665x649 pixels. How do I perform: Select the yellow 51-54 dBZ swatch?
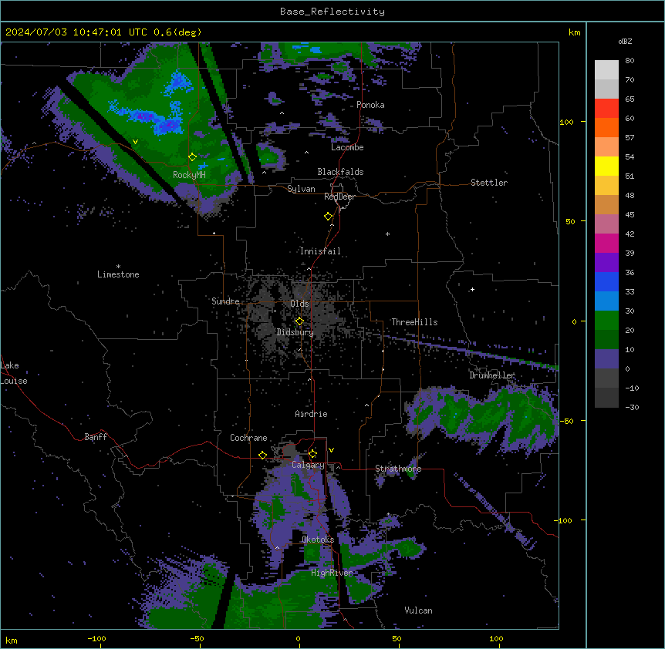click(x=606, y=166)
